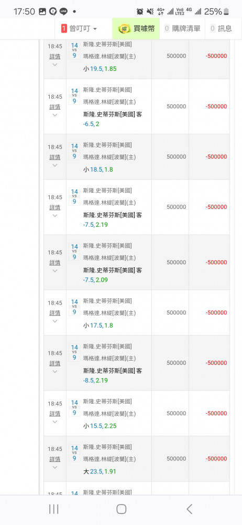The image size is (242, 525).
Task: Click the 14 vs 9 score icon in -7.5, 2.09 row
Action: click(74, 252)
